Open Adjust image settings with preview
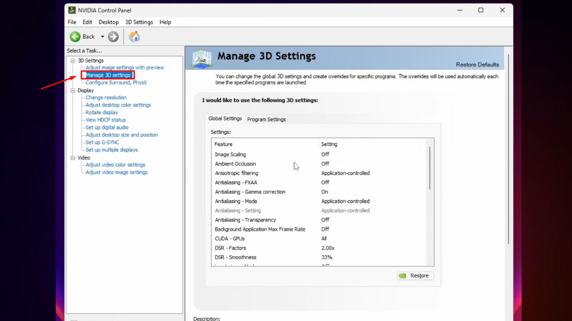The height and width of the screenshot is (321, 572). tap(125, 68)
